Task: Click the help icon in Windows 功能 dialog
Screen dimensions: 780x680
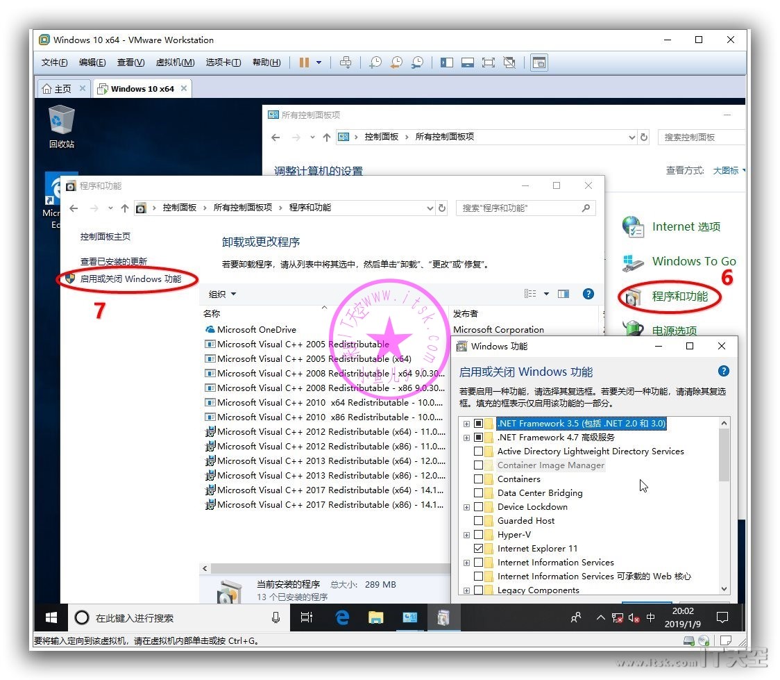Action: point(724,371)
